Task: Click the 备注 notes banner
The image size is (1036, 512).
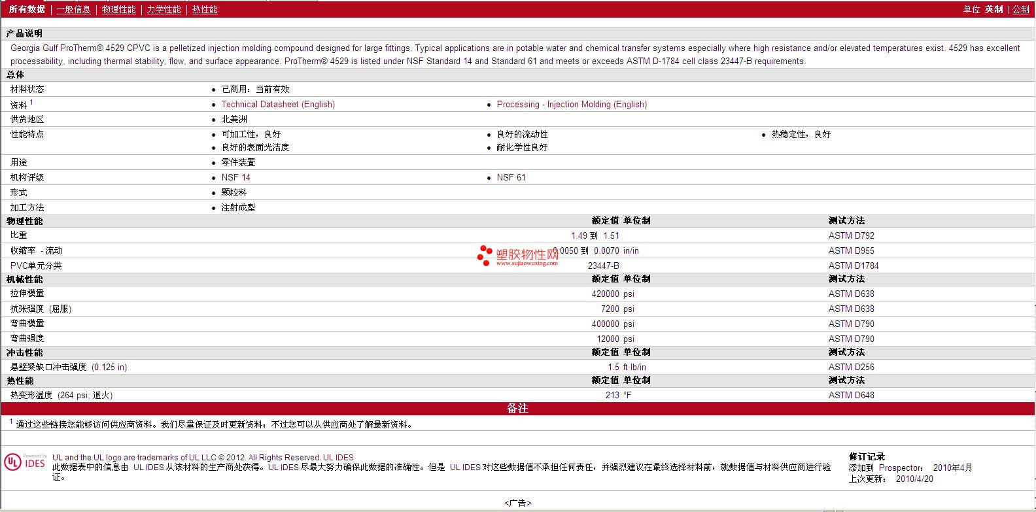Action: pos(517,408)
